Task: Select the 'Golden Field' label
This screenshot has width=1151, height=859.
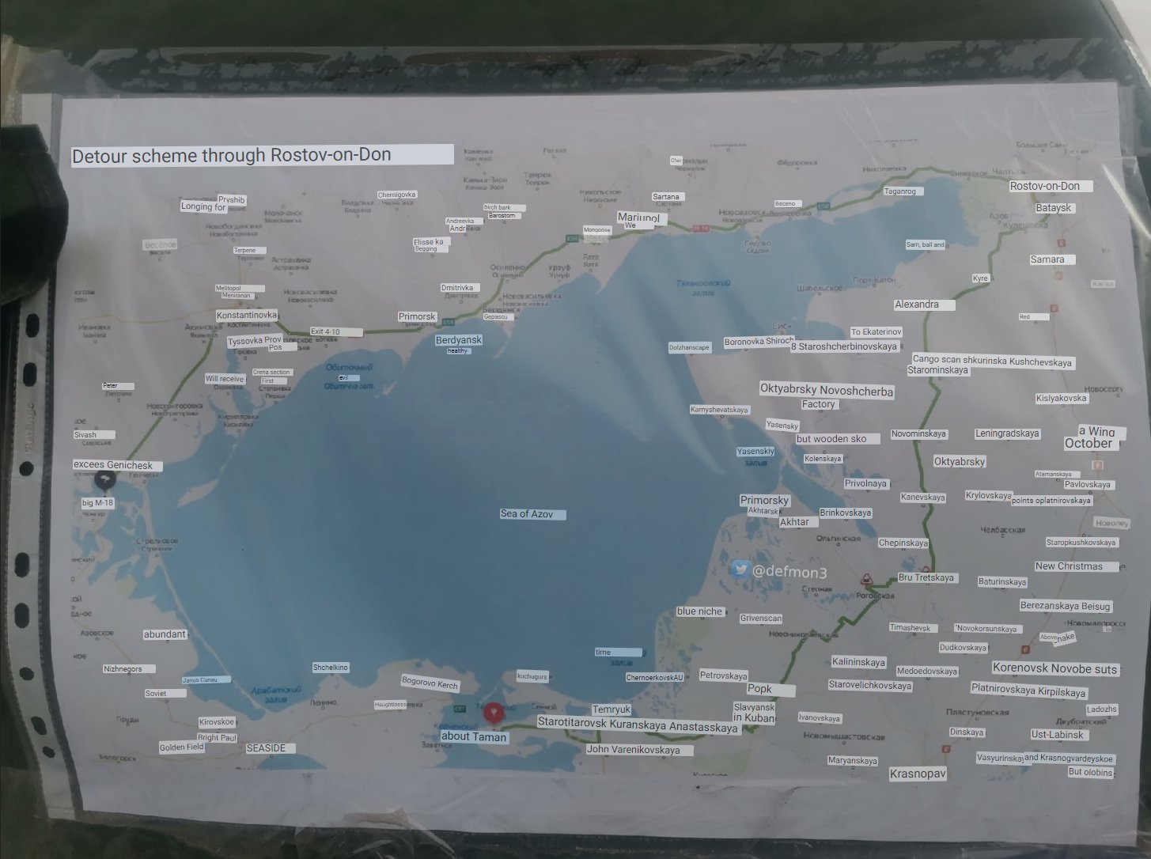Action: [182, 747]
